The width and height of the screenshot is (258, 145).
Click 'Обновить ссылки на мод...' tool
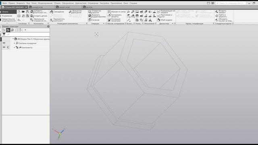coord(224,20)
